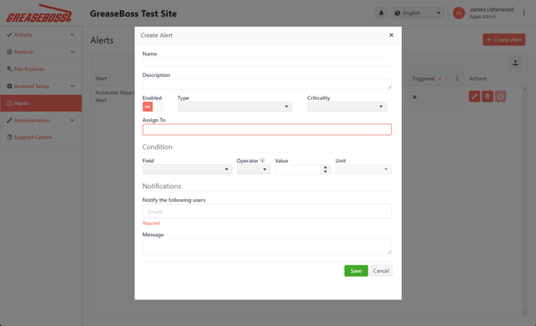The height and width of the screenshot is (326, 536).
Task: Open the Criticality dropdown
Action: click(347, 107)
